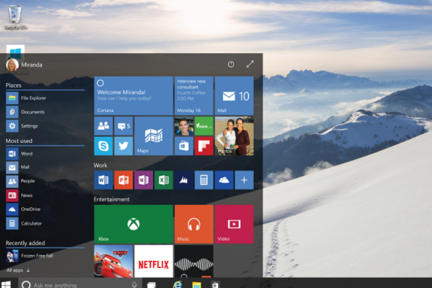Click the plus tile to add to Work
This screenshot has height=288, width=432.
click(x=244, y=180)
